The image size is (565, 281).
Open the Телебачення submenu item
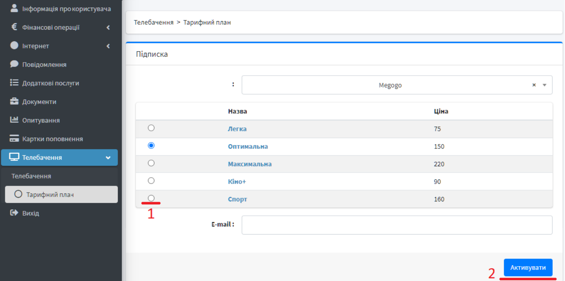point(31,176)
